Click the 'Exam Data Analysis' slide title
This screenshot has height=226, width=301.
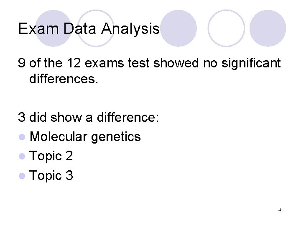89,28
